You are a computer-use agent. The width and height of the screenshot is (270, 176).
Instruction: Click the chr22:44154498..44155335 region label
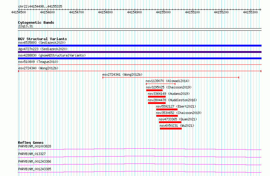[x=40, y=6]
